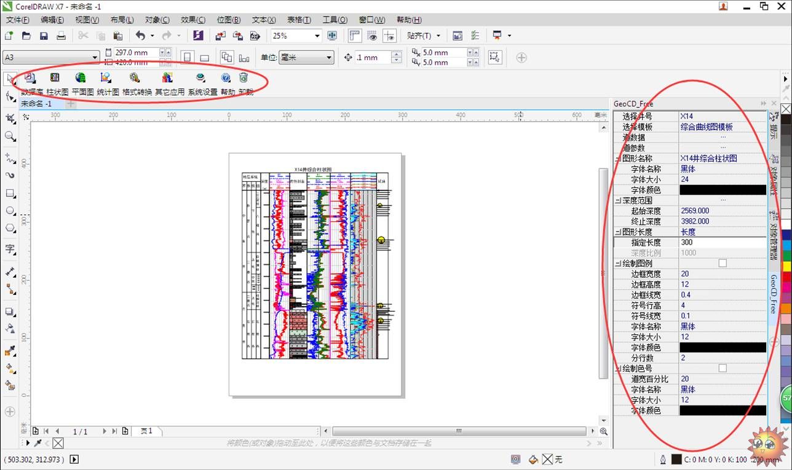Open the 数据库 database plugin icon
This screenshot has height=470, width=792.
[30, 78]
